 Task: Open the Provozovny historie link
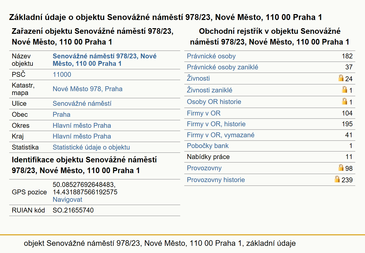216,180
